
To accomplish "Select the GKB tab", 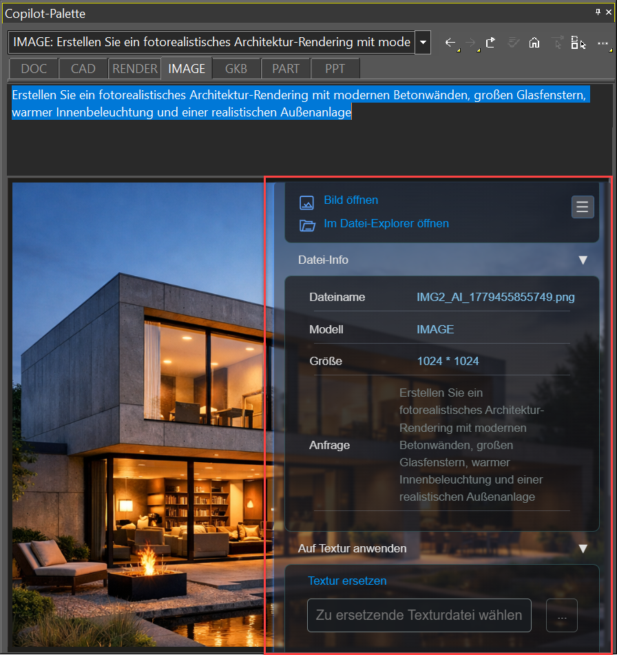I will coord(236,68).
